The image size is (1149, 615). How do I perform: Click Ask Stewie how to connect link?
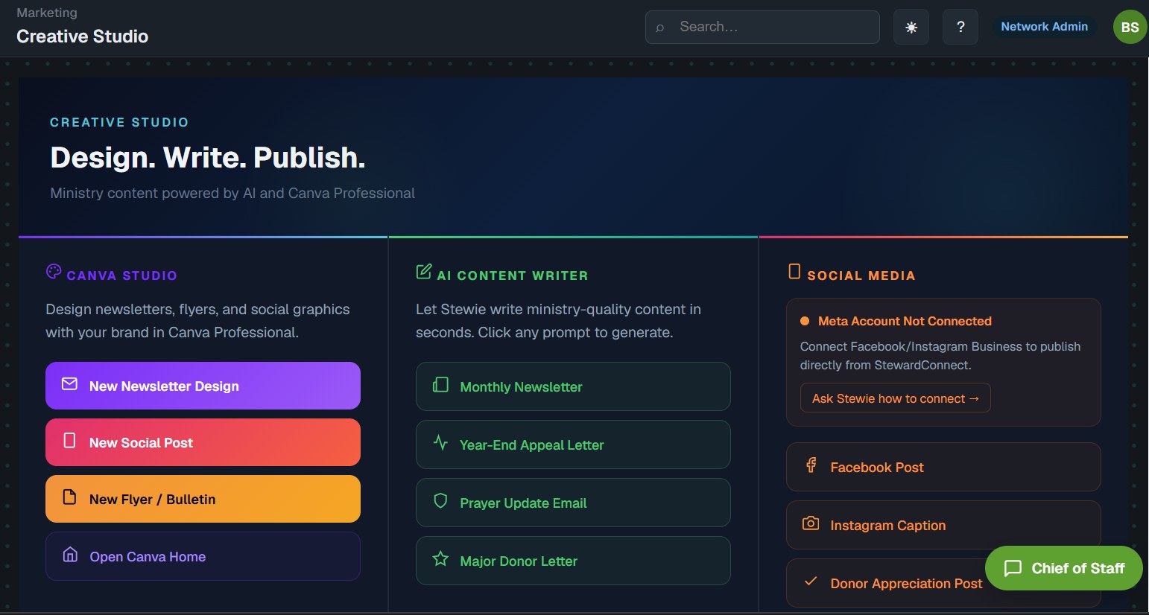(x=895, y=398)
